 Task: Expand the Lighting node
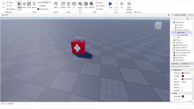tap(172, 43)
